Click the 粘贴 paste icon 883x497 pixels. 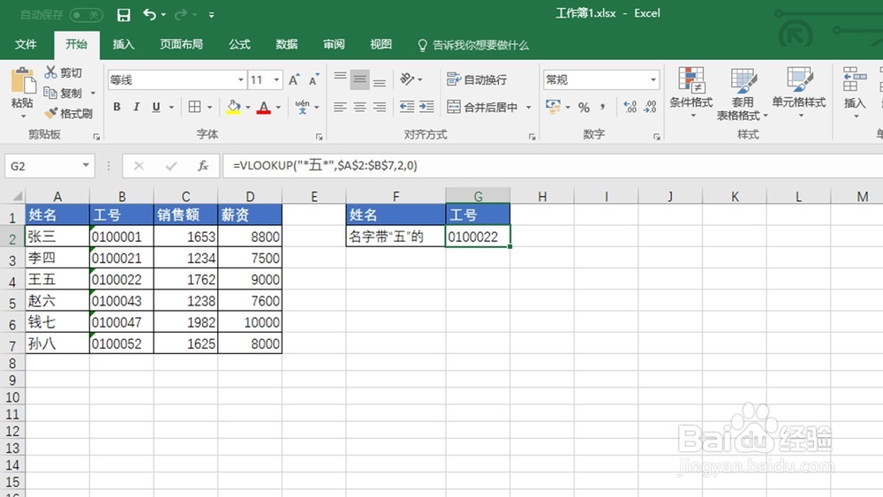[x=23, y=81]
